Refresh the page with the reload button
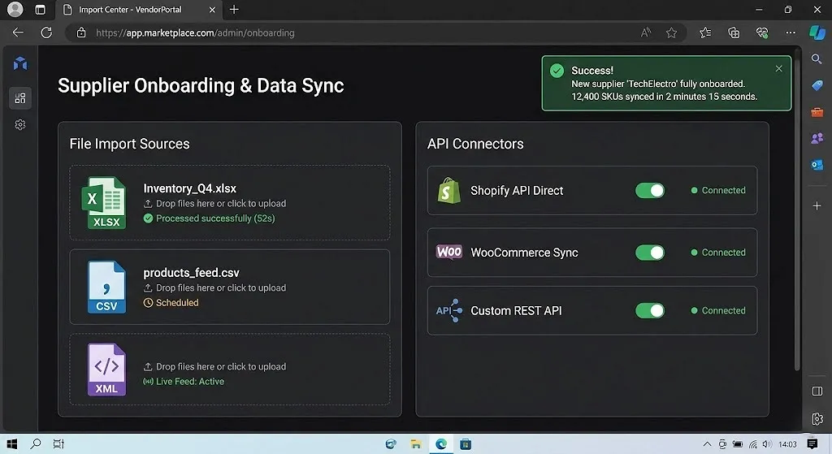 [x=46, y=33]
